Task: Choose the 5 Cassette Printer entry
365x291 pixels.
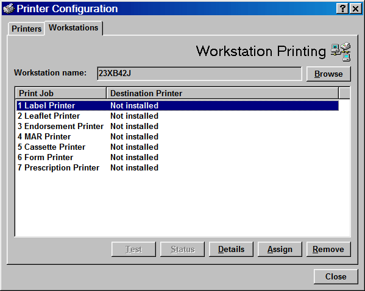Action: tap(177, 147)
